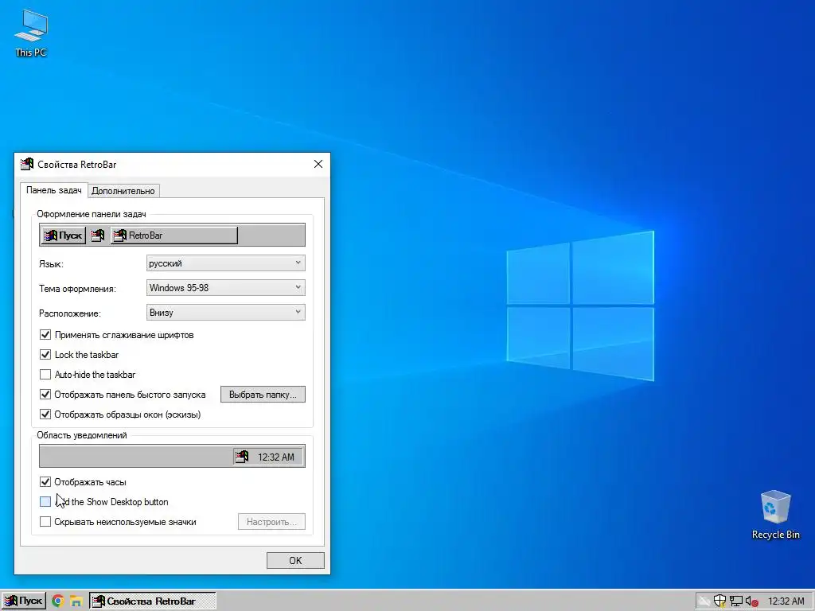Open File Explorer from quick launch bar
The height and width of the screenshot is (611, 815).
tap(76, 601)
